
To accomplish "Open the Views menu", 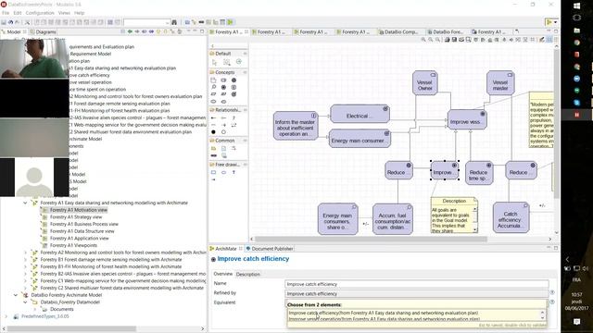I will [x=64, y=13].
